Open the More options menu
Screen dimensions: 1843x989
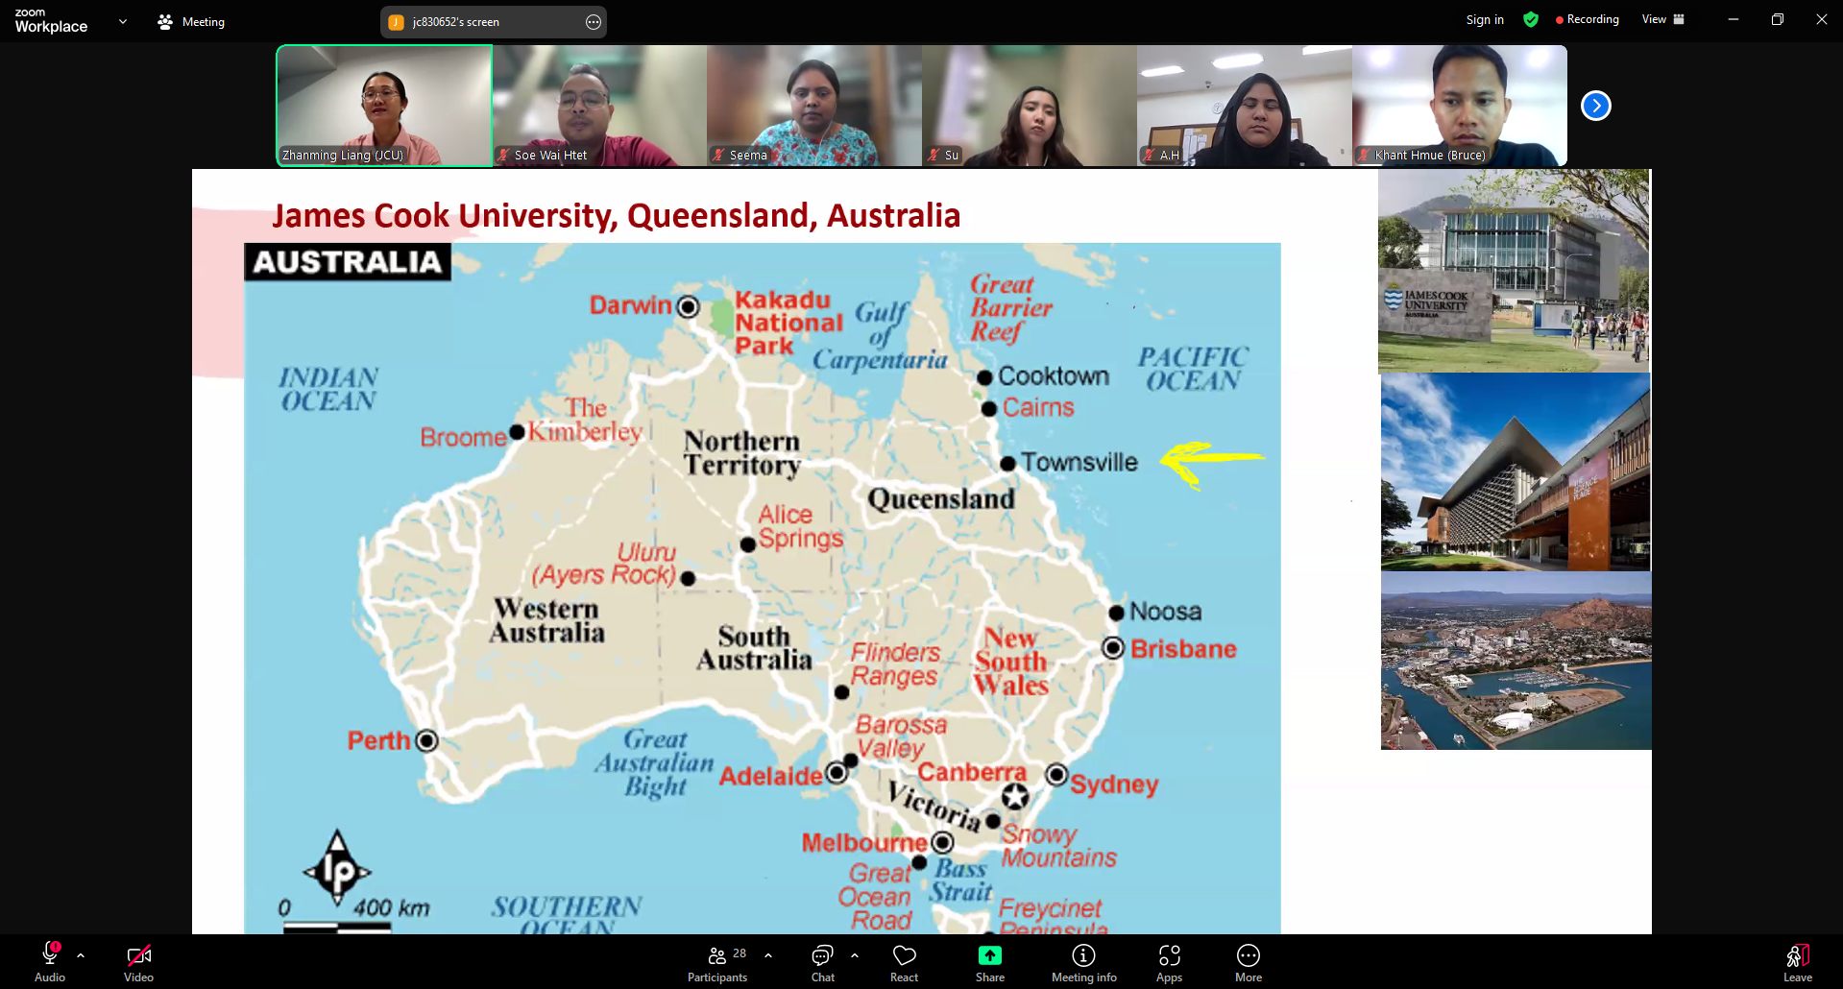pos(1249,962)
